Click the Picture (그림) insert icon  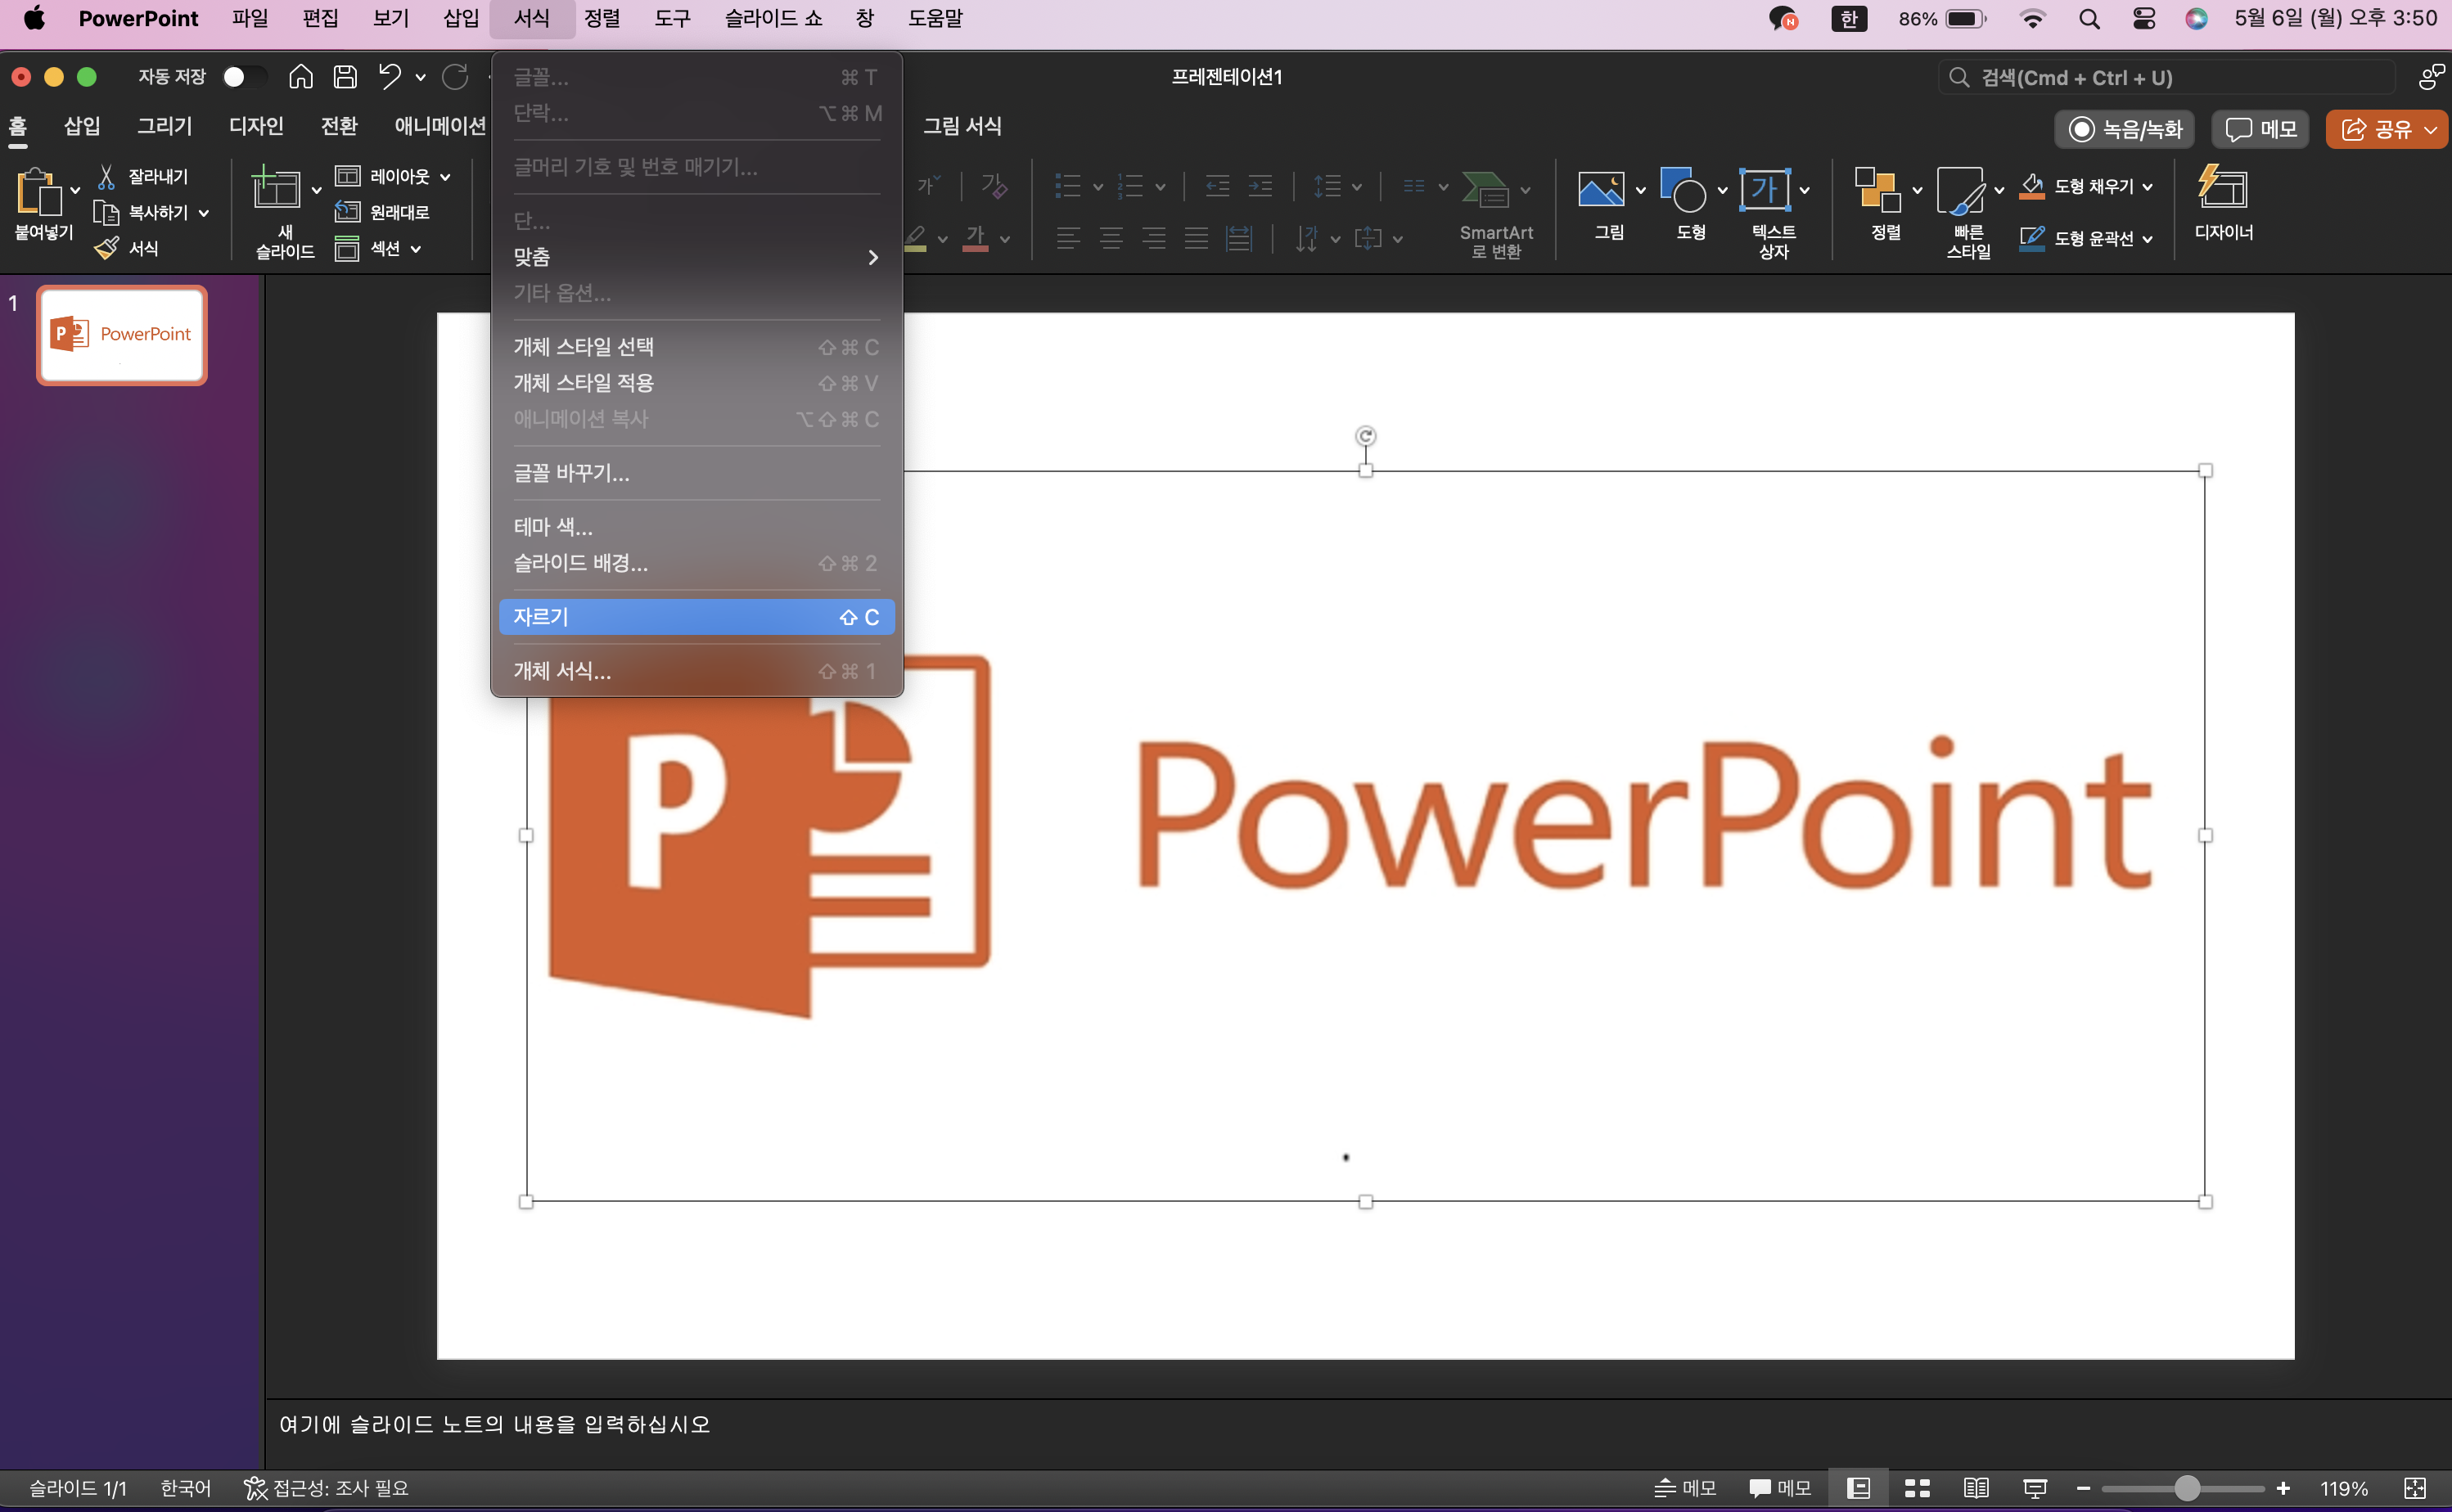coord(1600,189)
